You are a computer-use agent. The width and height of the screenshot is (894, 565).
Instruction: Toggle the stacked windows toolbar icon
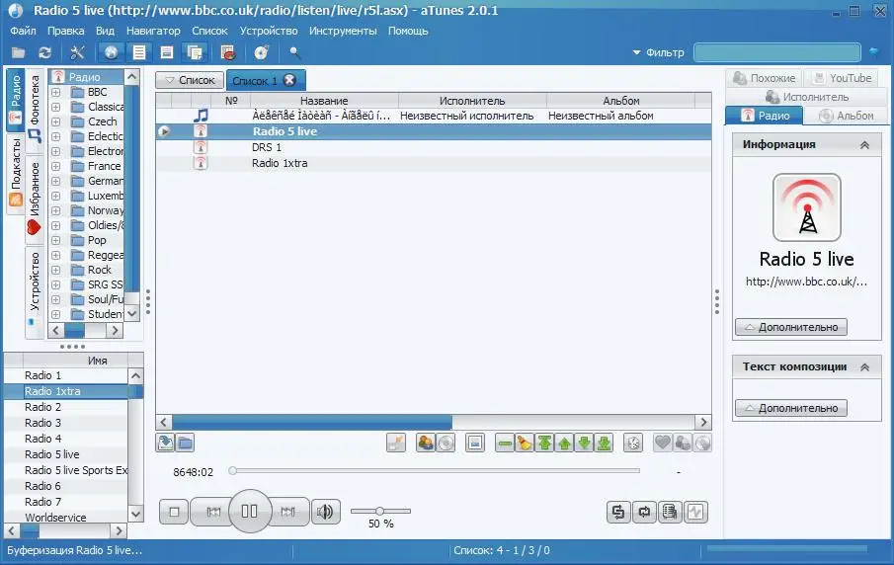[x=195, y=52]
